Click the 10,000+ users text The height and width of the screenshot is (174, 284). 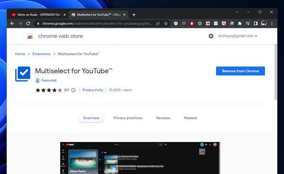point(120,90)
